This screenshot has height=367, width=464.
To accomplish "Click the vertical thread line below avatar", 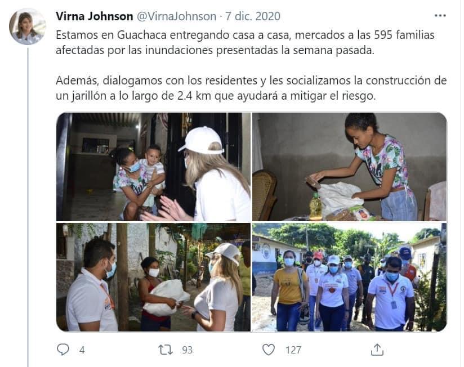I will (28, 207).
